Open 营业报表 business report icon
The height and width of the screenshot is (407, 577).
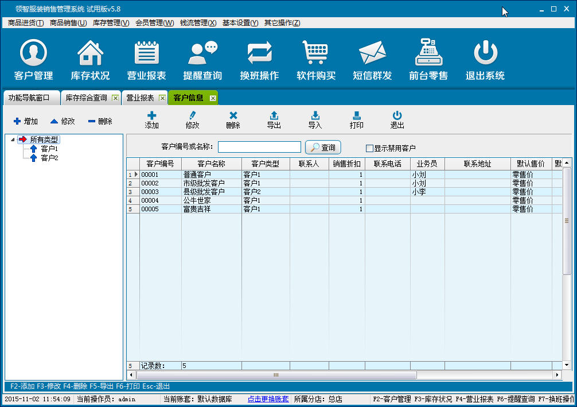[146, 60]
